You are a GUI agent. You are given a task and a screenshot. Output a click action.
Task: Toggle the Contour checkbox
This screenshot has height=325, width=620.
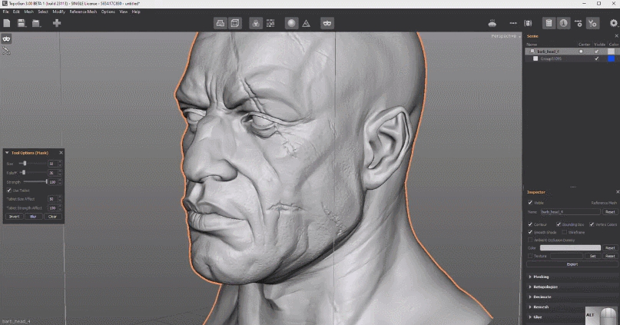530,224
